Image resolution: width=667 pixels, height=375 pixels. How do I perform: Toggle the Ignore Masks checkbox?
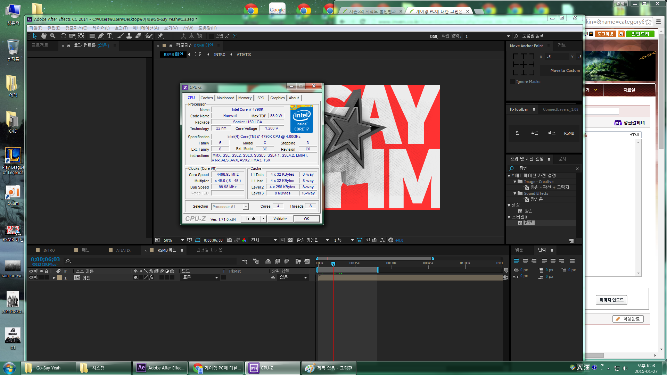coord(512,82)
